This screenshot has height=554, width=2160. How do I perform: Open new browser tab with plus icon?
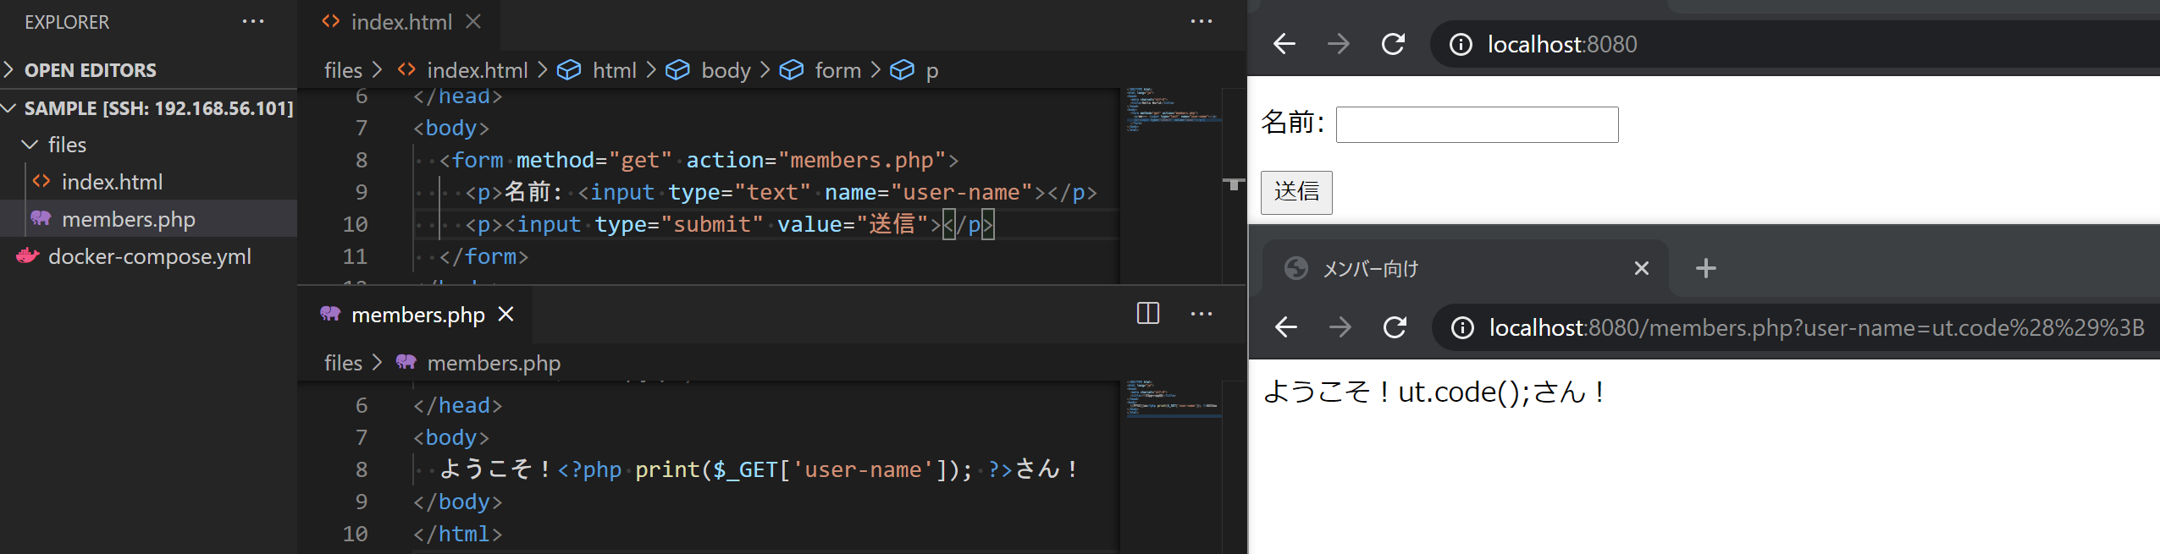[x=1705, y=269]
